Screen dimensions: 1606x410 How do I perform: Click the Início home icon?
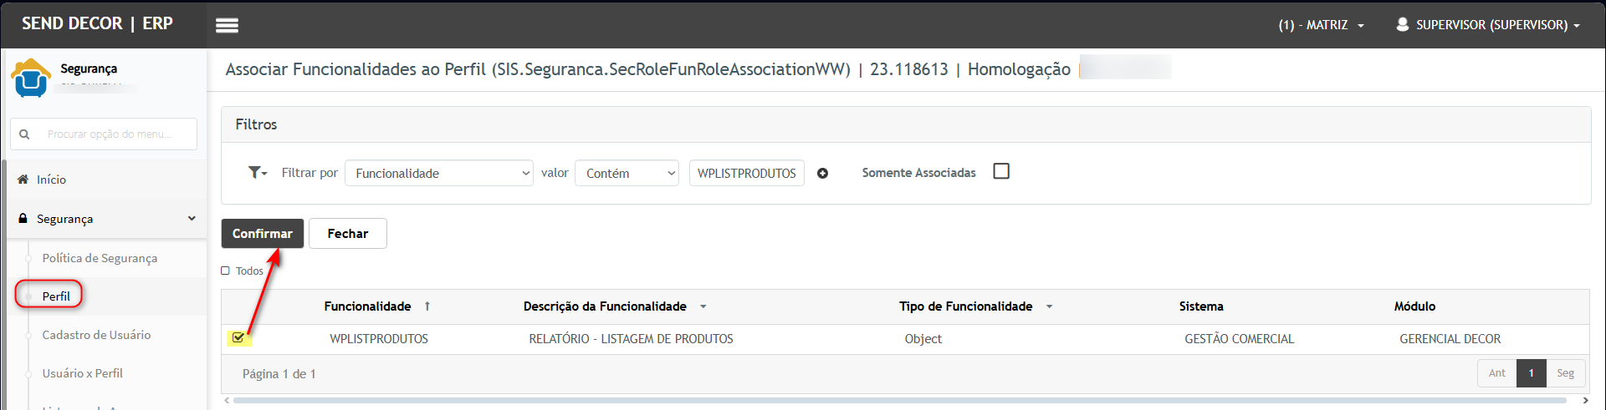pos(23,180)
